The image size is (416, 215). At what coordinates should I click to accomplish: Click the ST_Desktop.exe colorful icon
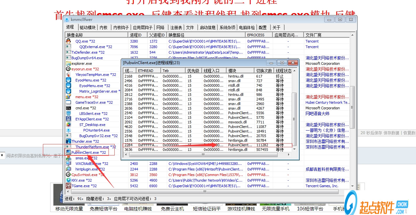tap(68, 125)
